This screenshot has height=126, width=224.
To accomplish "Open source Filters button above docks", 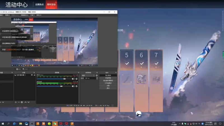I will (x=25, y=69).
